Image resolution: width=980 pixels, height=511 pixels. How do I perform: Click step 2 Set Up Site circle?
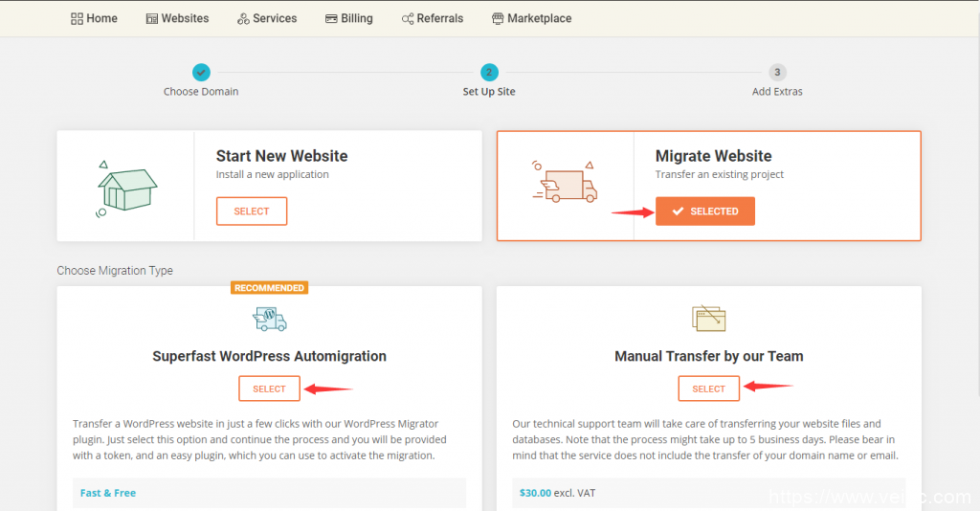tap(489, 73)
